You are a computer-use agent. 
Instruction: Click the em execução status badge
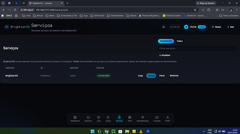[104, 76]
